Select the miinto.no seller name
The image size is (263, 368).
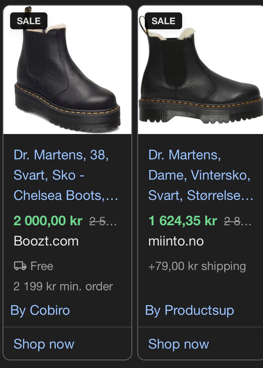tap(176, 241)
